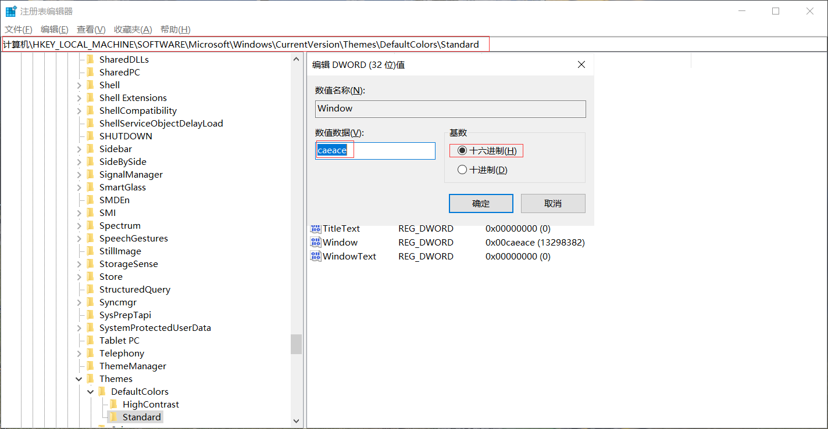This screenshot has height=429, width=828.
Task: Click the 取消 button
Action: (x=552, y=203)
